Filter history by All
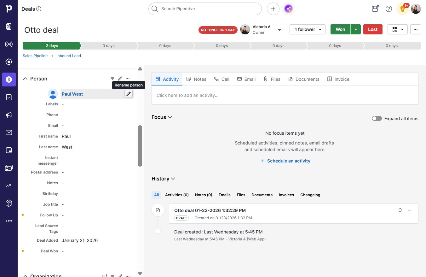This screenshot has width=426, height=277. [x=156, y=195]
